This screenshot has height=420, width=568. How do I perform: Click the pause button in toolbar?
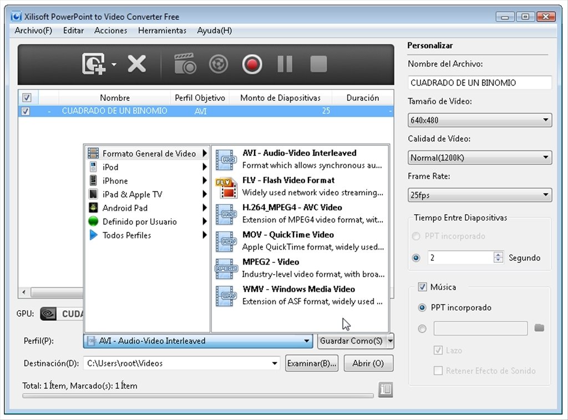(285, 64)
